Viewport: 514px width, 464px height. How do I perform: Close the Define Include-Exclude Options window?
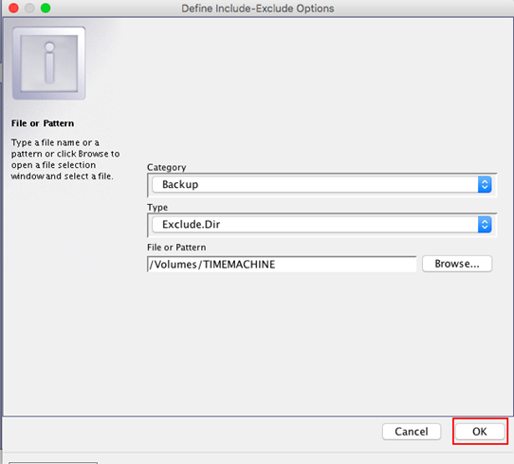coord(13,8)
